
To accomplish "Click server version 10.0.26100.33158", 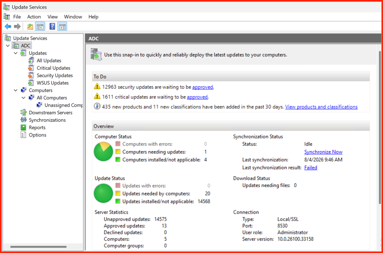I will coord(295,239).
